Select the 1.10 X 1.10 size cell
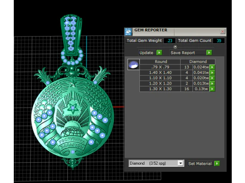245x183 pixels. click(160, 78)
